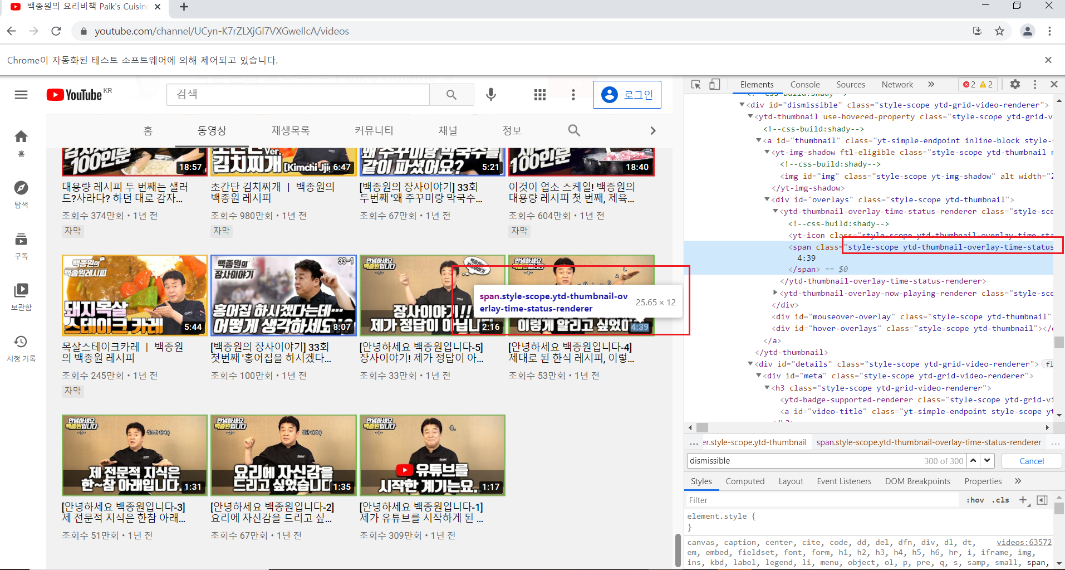Jump to previous search result
The image size is (1065, 570).
pos(973,461)
